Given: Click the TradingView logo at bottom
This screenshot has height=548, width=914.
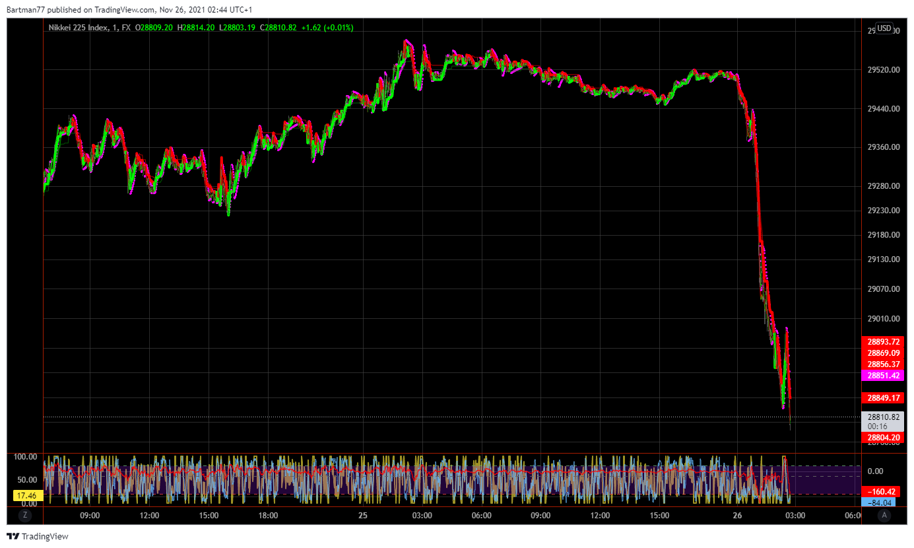Looking at the screenshot, I should click(x=38, y=536).
